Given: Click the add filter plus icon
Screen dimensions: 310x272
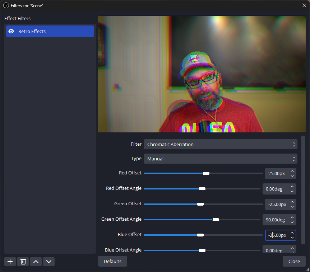Looking at the screenshot, I should [10, 262].
